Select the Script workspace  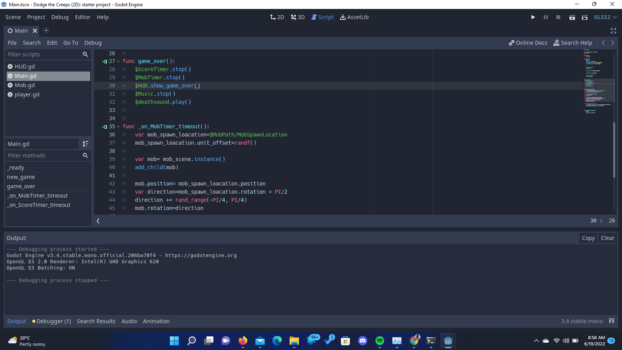coord(323,17)
